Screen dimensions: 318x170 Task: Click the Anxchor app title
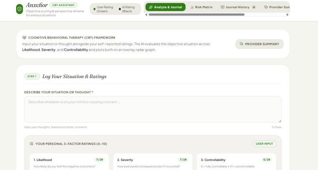(37, 5)
